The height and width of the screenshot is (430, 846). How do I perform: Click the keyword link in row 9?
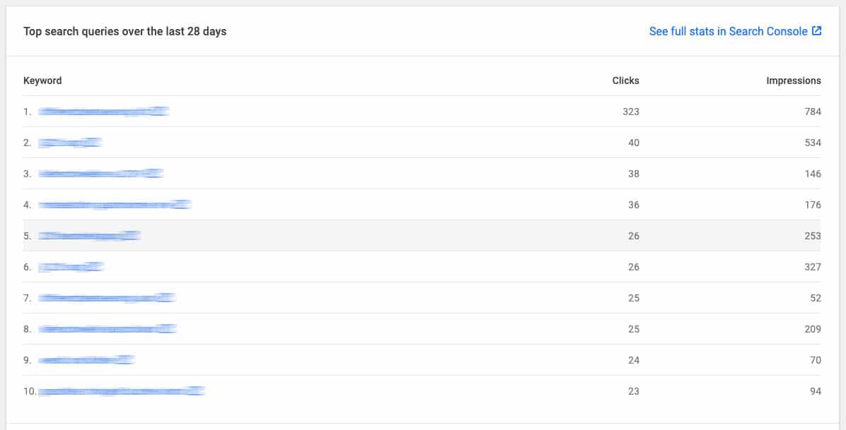point(86,360)
